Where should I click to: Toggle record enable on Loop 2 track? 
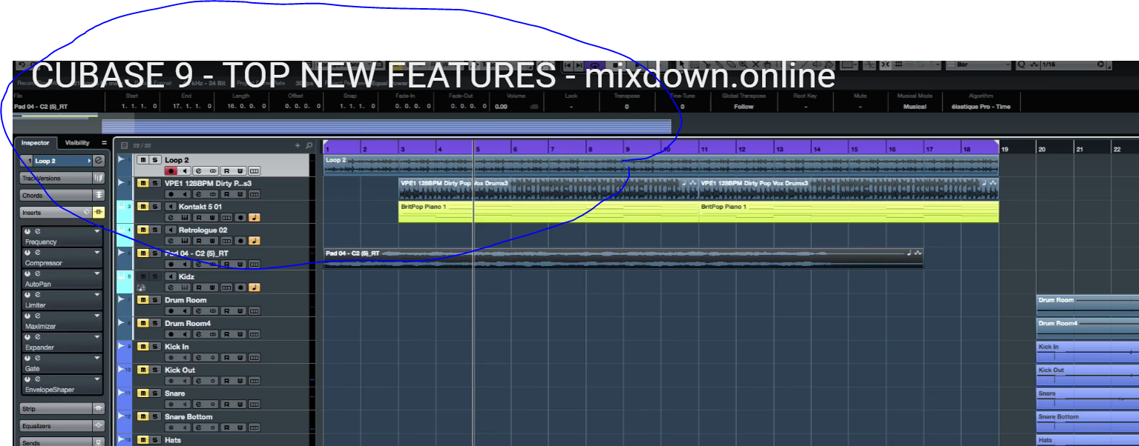click(171, 171)
